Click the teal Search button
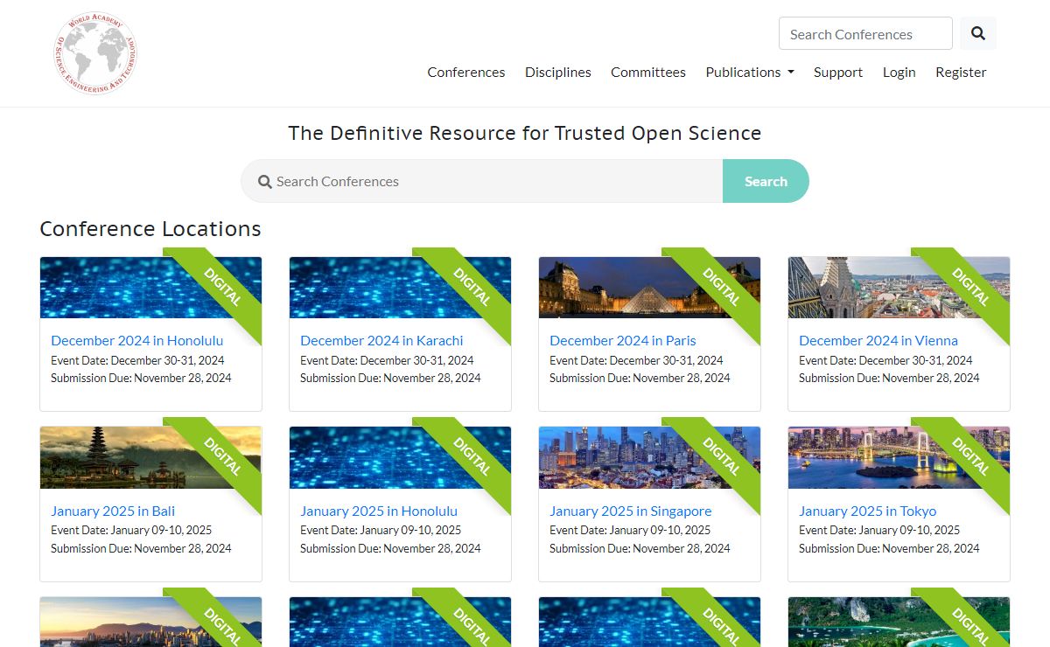The image size is (1050, 647). (766, 181)
